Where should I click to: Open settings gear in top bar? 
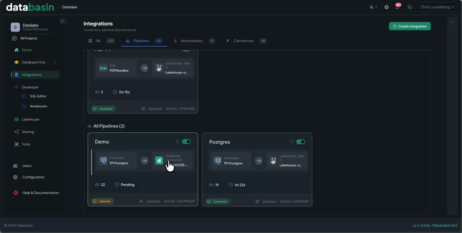(x=386, y=7)
